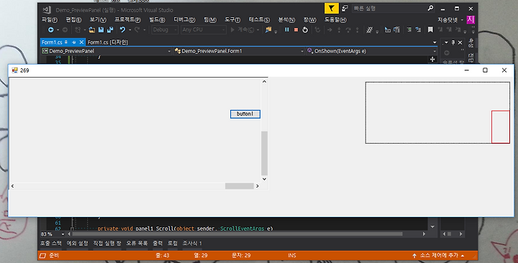The width and height of the screenshot is (518, 263).
Task: Click the panel's scroll right arrow
Action: [258, 186]
